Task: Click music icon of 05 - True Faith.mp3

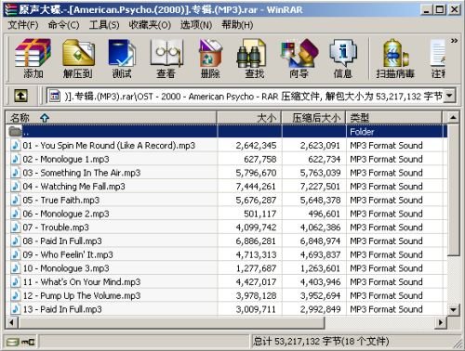Action: pyautogui.click(x=15, y=200)
